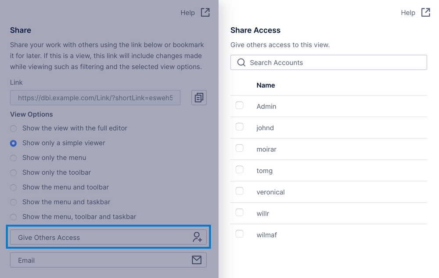Select 'Show only a simple viewer' option
Viewport: 439px width, 278px height.
click(x=14, y=143)
